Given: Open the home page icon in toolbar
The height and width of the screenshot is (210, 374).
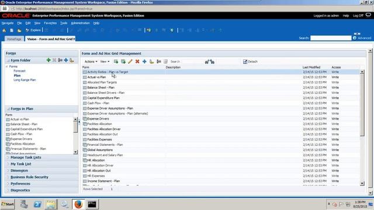Looking at the screenshot, I should (4, 30).
